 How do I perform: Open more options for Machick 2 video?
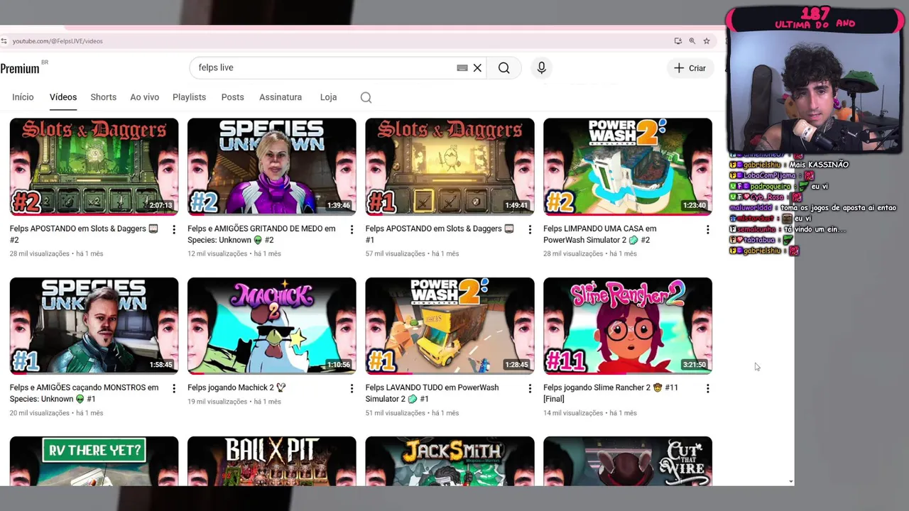point(352,388)
